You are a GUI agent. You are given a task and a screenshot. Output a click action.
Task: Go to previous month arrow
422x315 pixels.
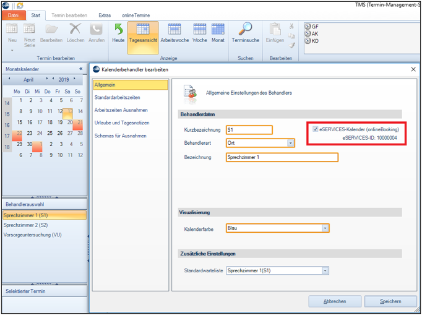pos(9,79)
